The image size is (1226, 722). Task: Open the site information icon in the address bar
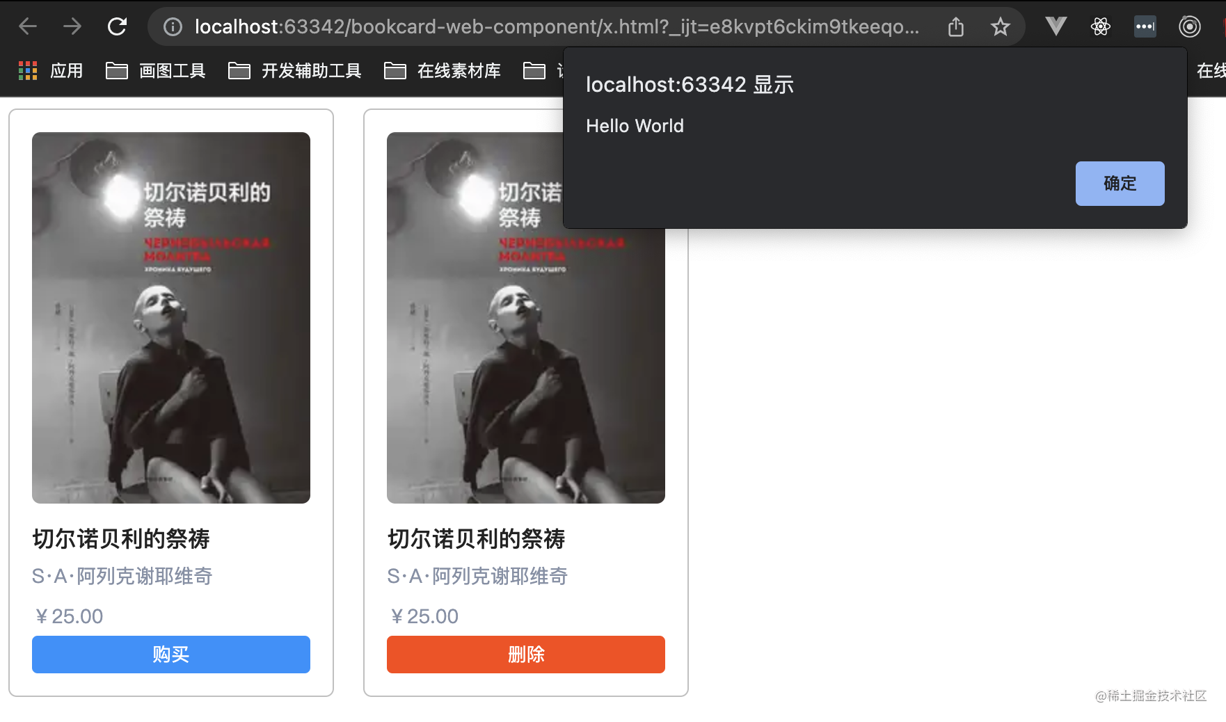point(173,26)
